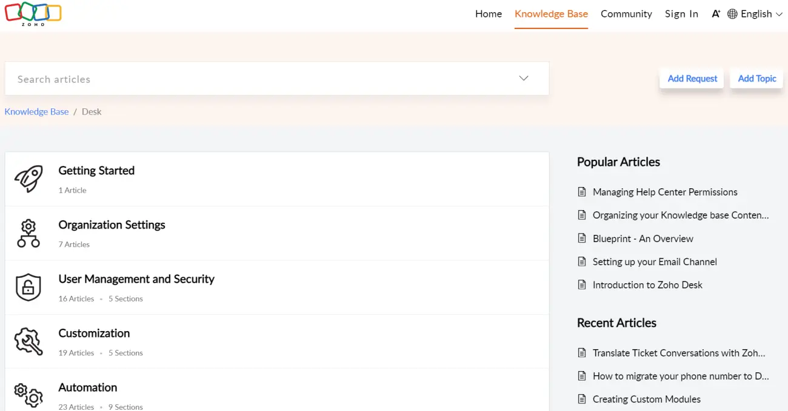This screenshot has height=411, width=788.
Task: Click document icon beside Blueprint - An Overview
Action: (582, 238)
